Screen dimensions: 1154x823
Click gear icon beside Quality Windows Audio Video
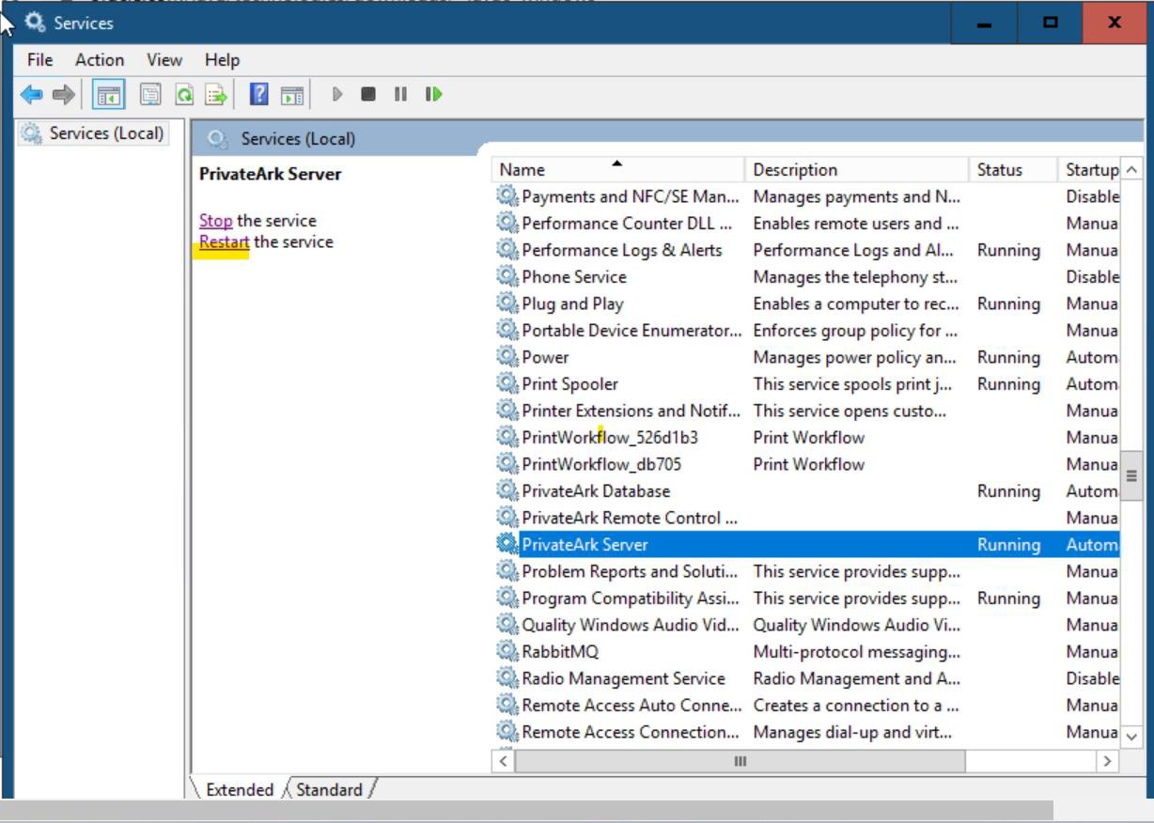point(507,625)
